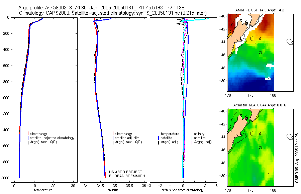Image resolution: width=301 pixels, height=194 pixels.
Task: Click the 1200 depth tick label
Action: tap(5, 114)
